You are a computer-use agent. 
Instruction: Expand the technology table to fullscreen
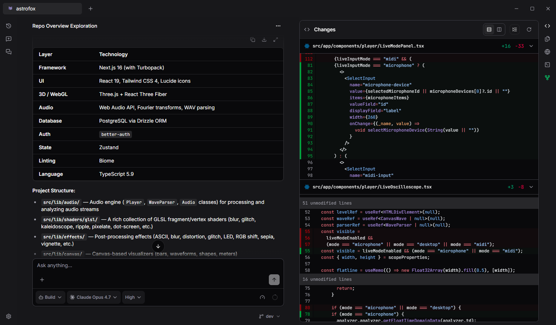276,40
